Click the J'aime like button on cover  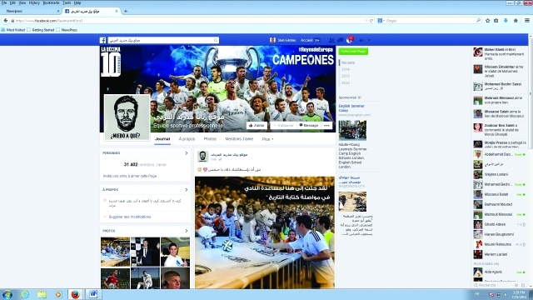tap(257, 126)
